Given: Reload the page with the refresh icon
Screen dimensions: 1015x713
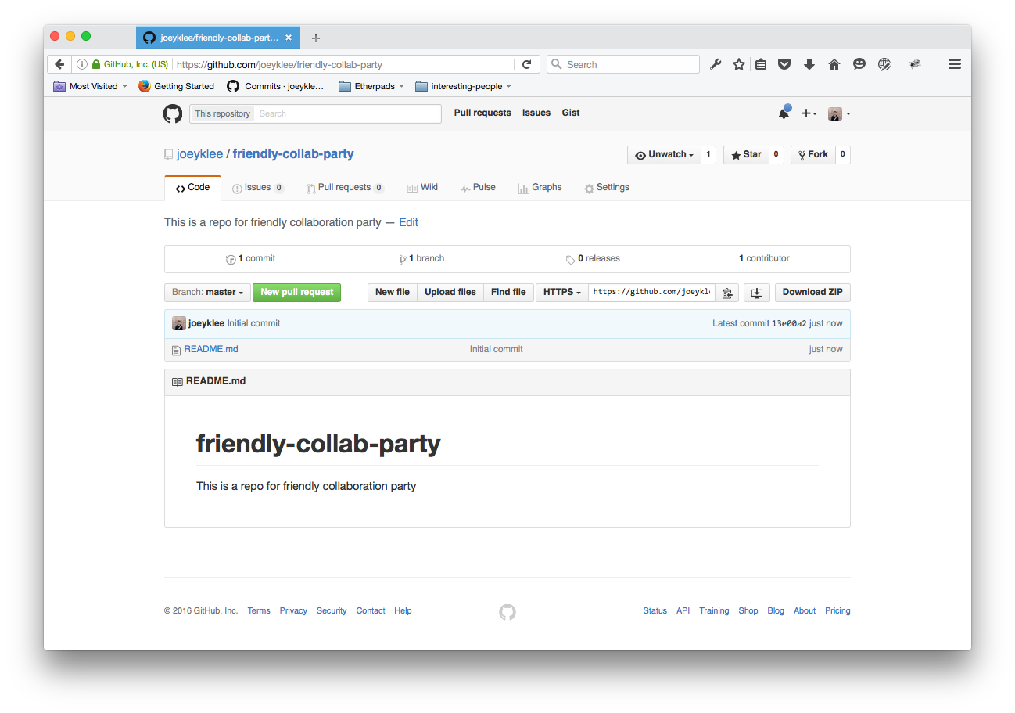Looking at the screenshot, I should tap(526, 65).
